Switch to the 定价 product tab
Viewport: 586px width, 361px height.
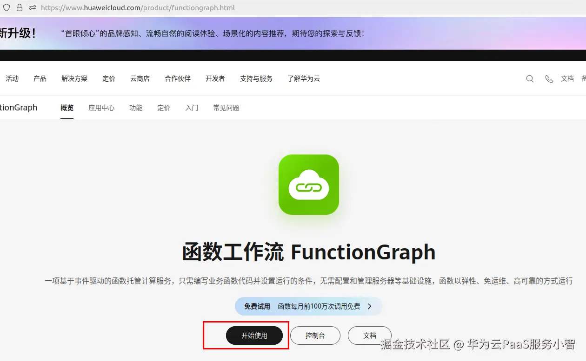point(164,108)
